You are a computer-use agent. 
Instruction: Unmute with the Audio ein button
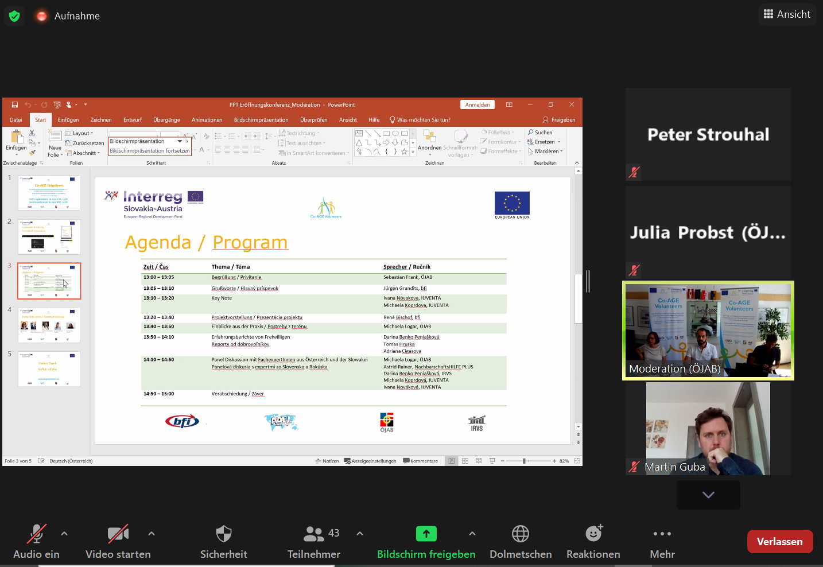[36, 542]
